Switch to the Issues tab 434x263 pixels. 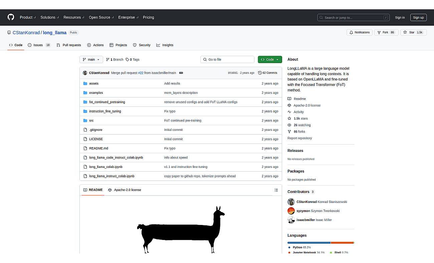(39, 45)
